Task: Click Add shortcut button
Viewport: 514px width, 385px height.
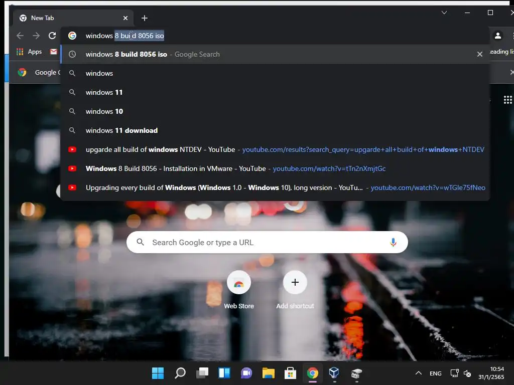Action: pyautogui.click(x=295, y=290)
